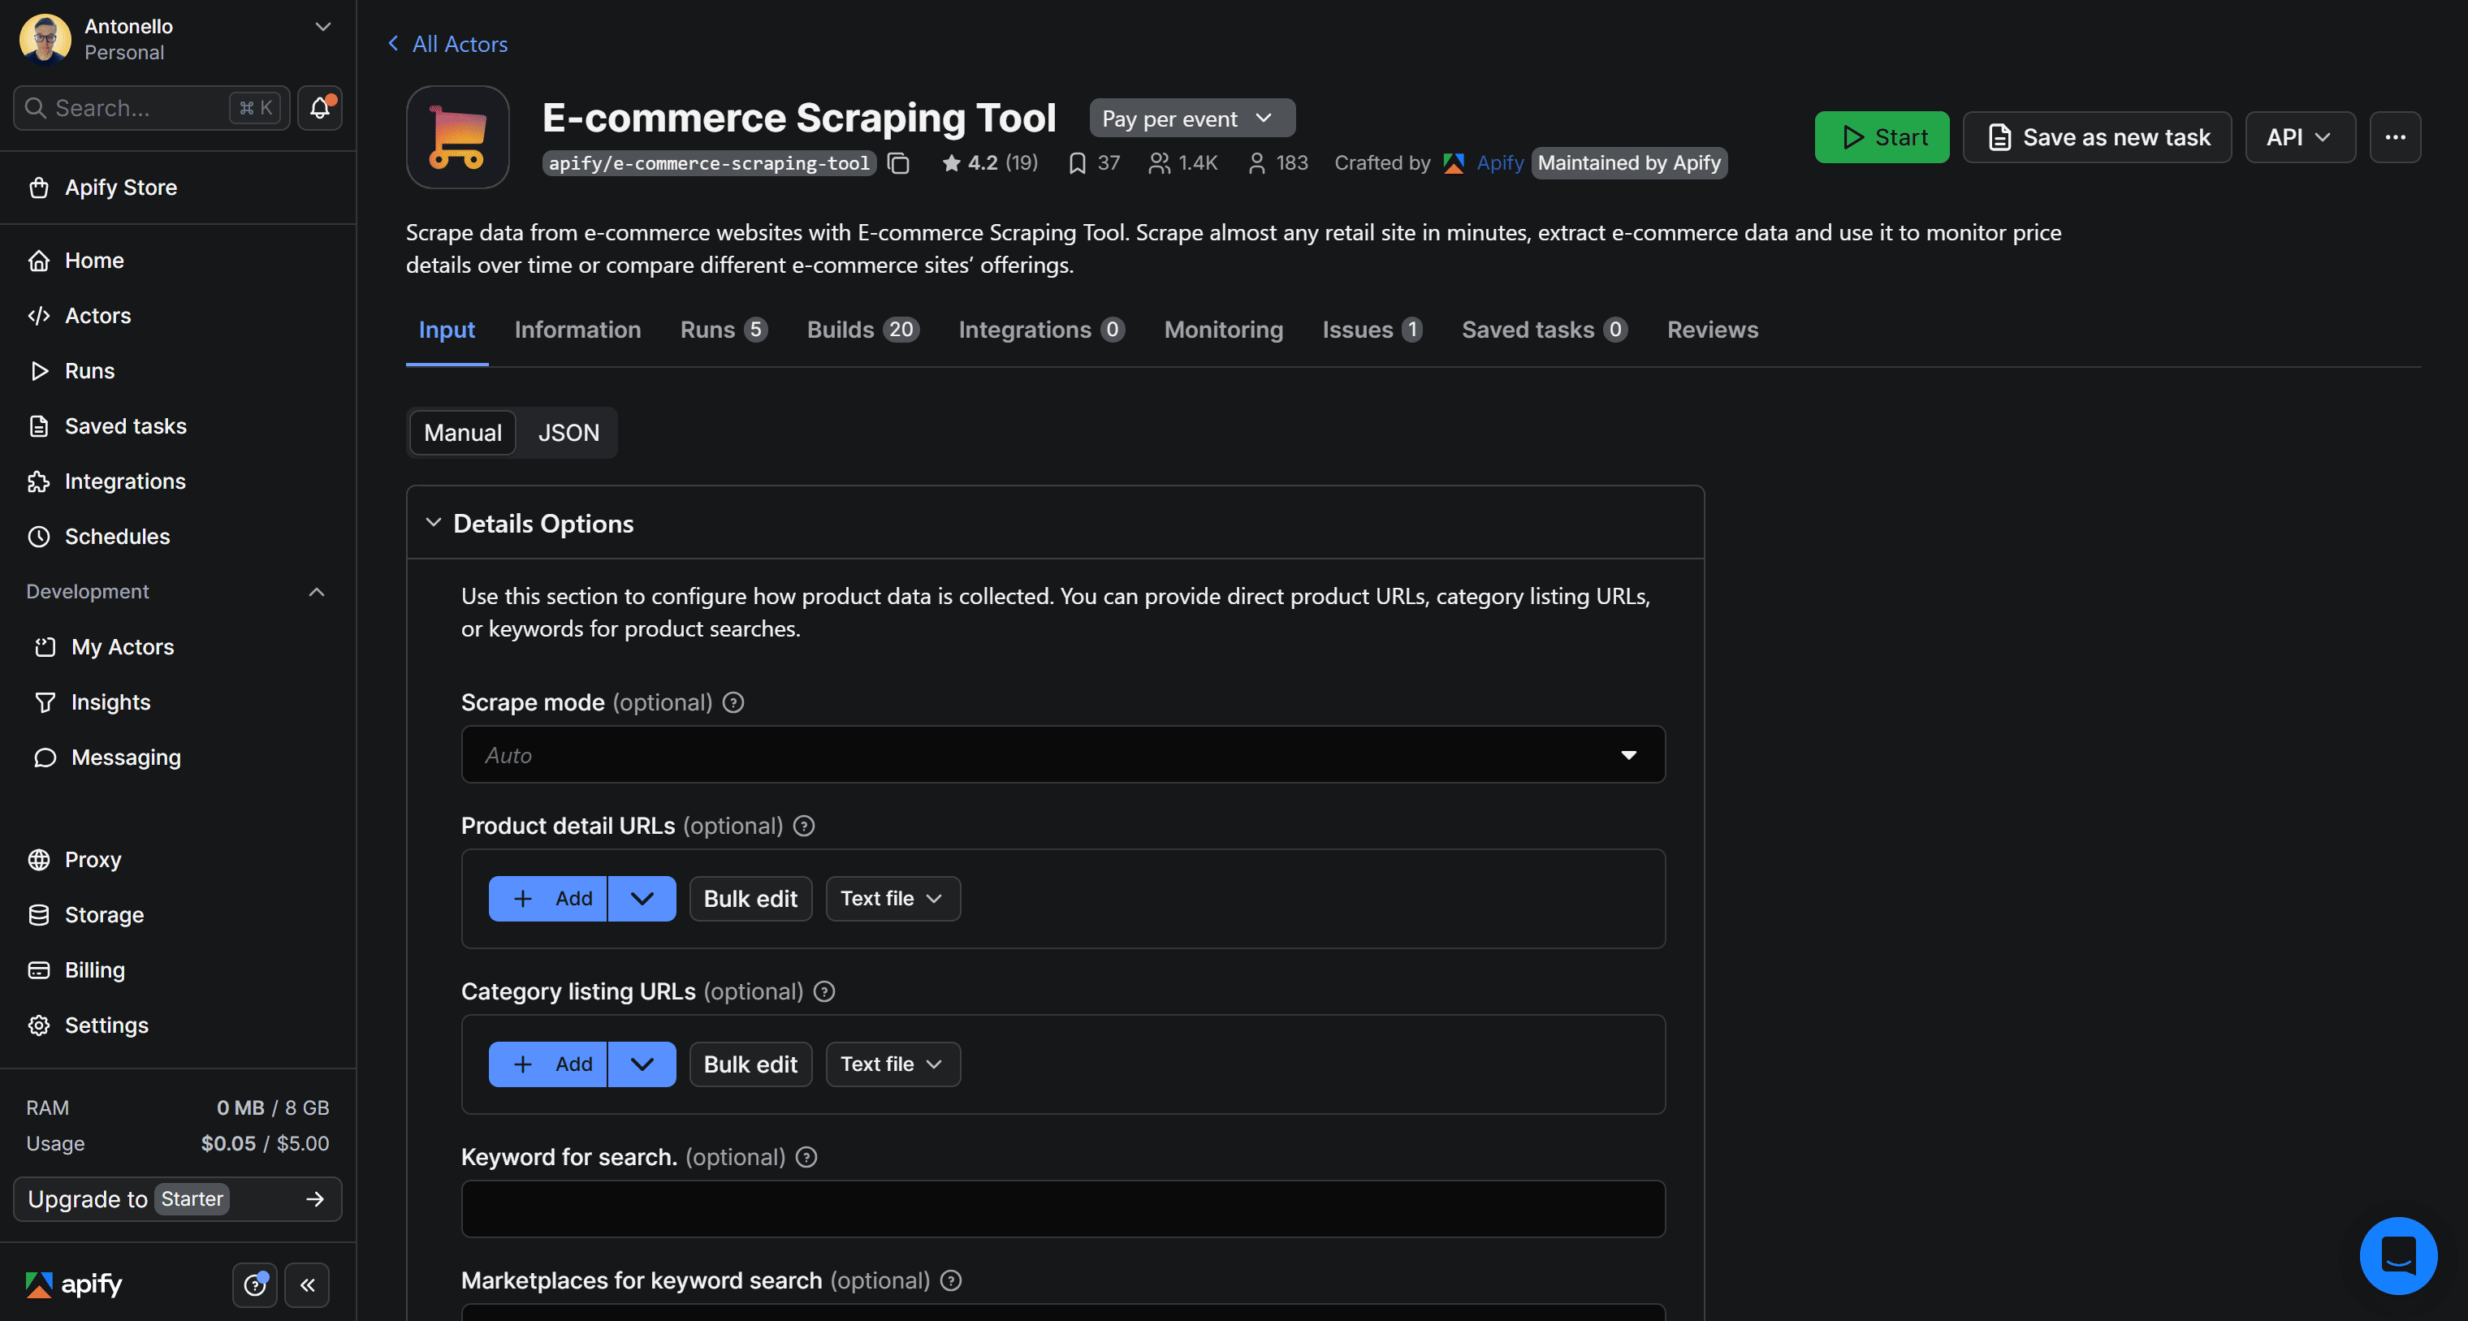Open Proxy settings from the sidebar
The height and width of the screenshot is (1321, 2468).
[x=92, y=859]
